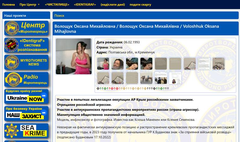Click the подати скаргу link
This screenshot has height=142, width=240.
click(140, 5)
